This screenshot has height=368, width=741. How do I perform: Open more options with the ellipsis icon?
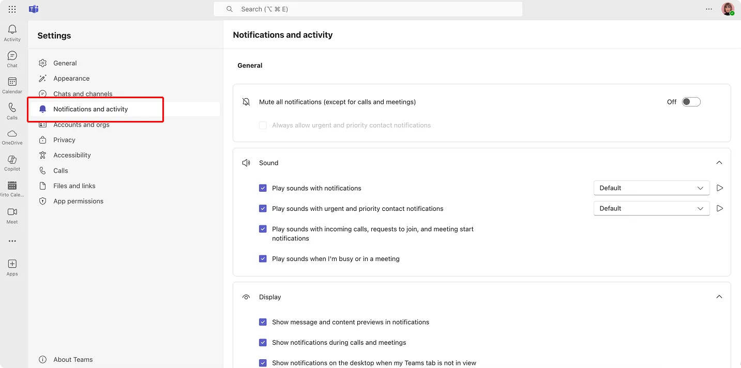tap(708, 9)
